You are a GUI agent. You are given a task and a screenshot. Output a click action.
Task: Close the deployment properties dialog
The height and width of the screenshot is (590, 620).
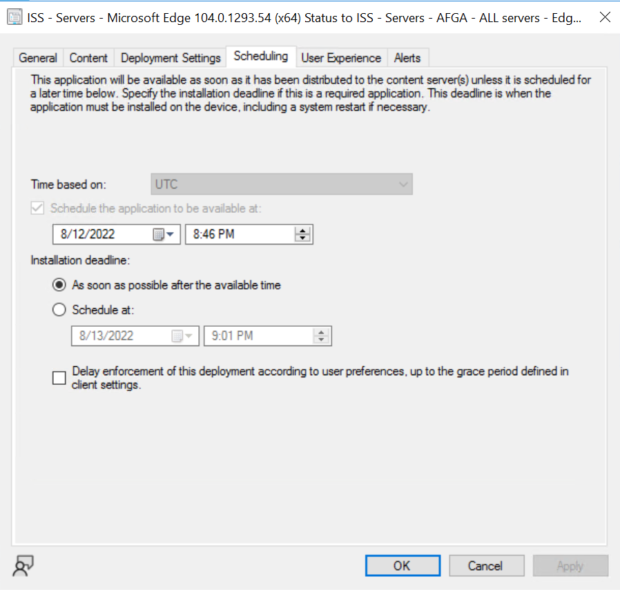pyautogui.click(x=605, y=17)
